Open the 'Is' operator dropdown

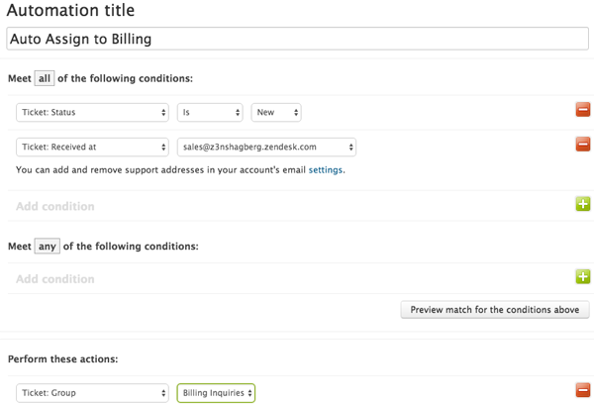pos(210,113)
